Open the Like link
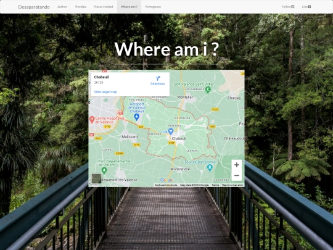333x250 pixels. click(306, 7)
